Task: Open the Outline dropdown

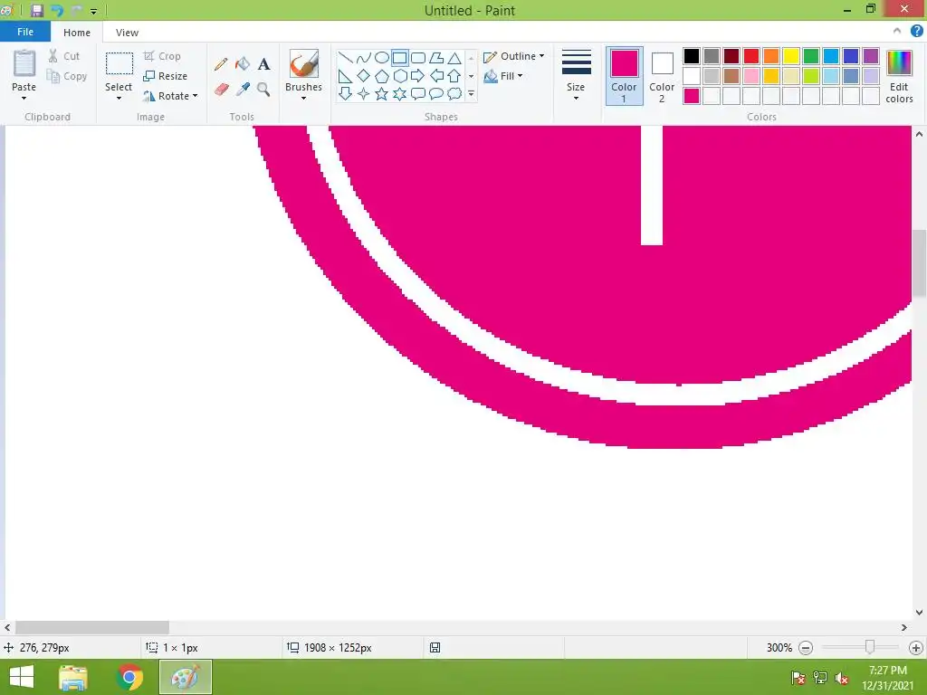Action: click(x=513, y=56)
